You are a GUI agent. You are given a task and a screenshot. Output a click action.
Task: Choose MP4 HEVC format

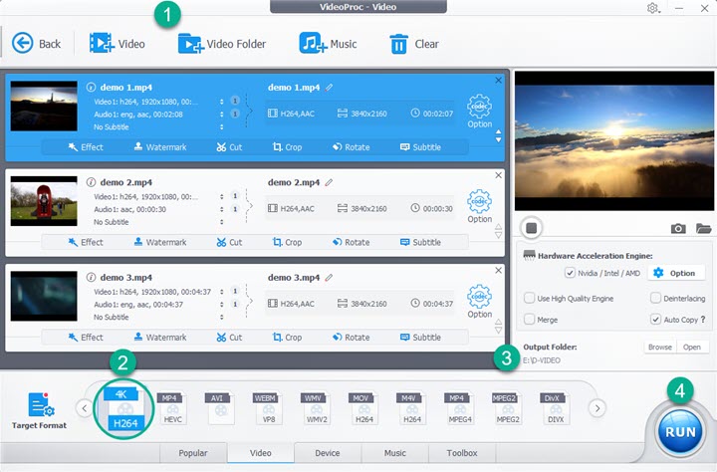tap(172, 408)
